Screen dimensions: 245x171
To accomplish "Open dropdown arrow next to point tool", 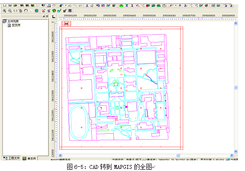I will [65, 6].
